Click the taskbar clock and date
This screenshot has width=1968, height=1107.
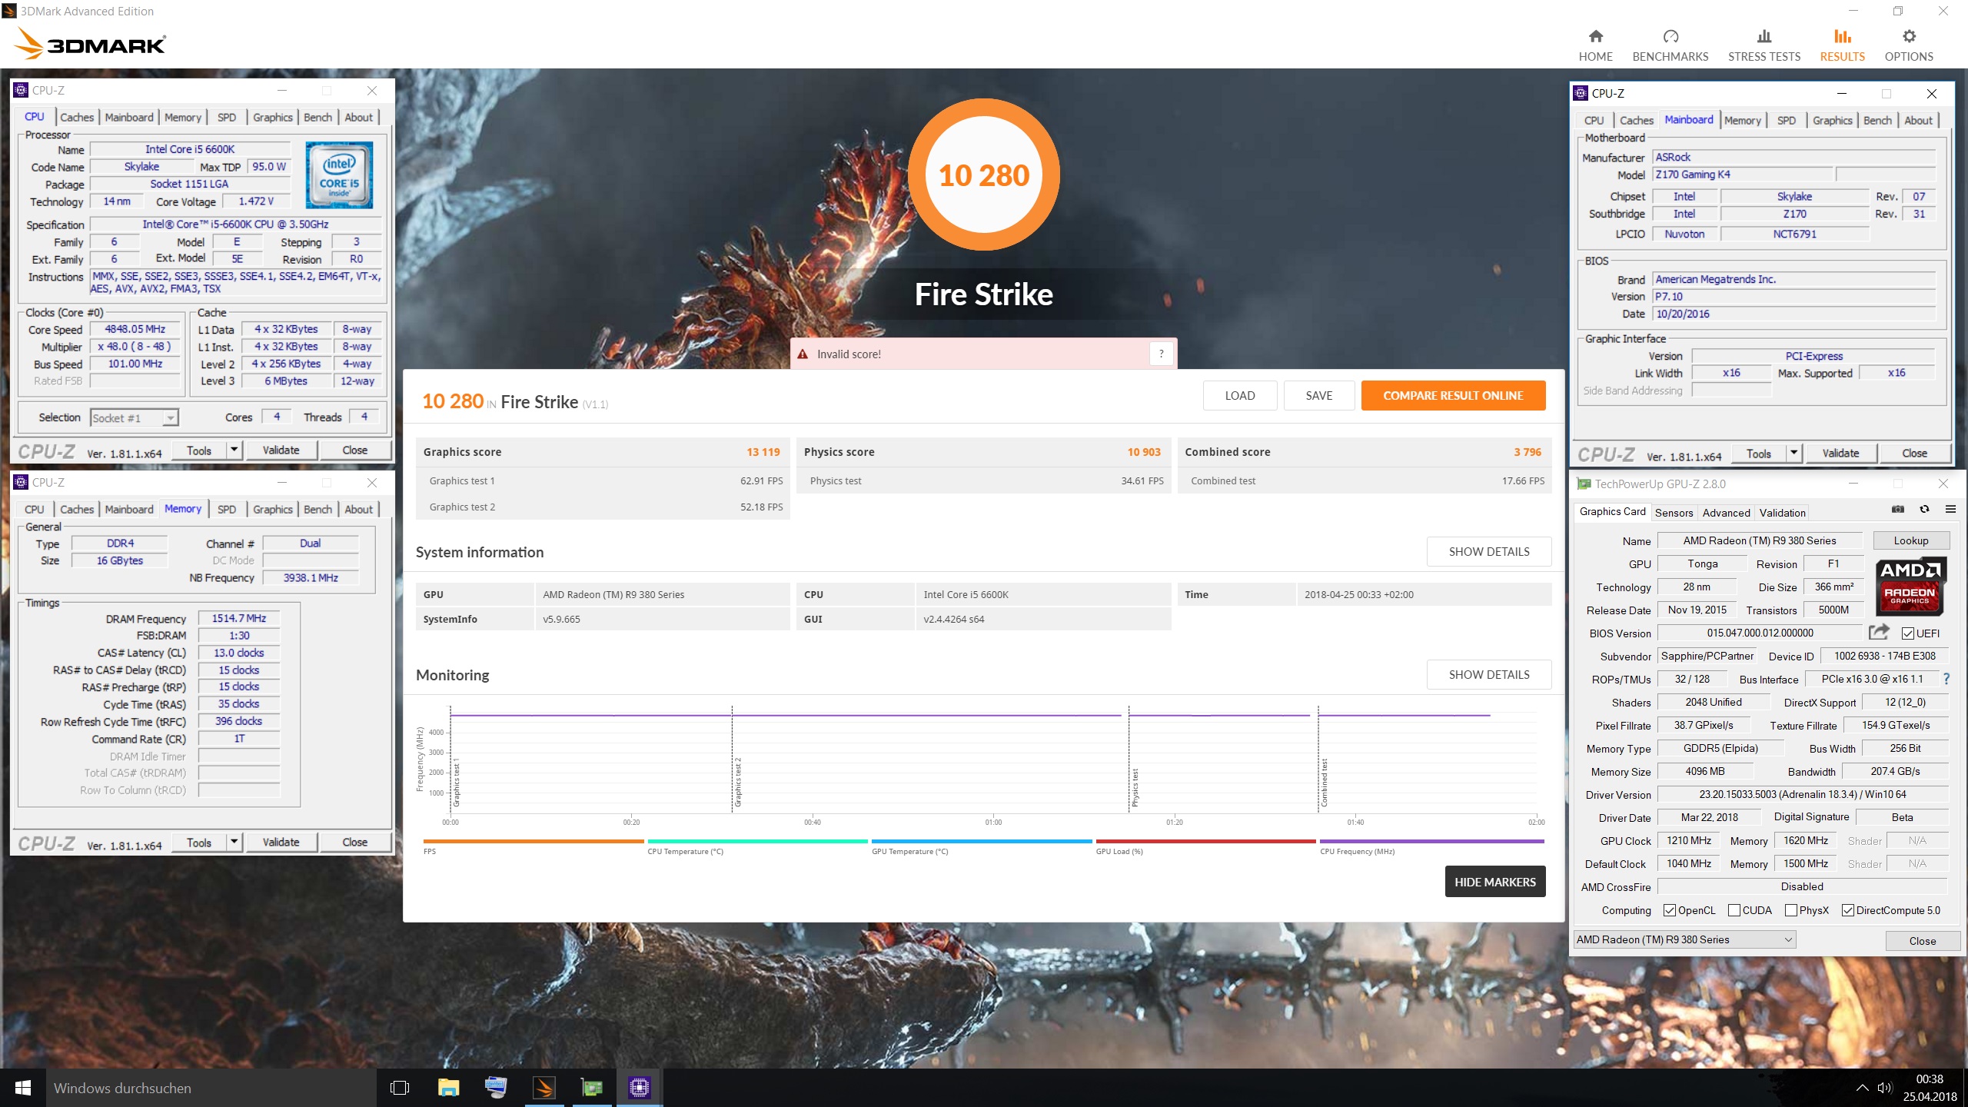[1930, 1088]
